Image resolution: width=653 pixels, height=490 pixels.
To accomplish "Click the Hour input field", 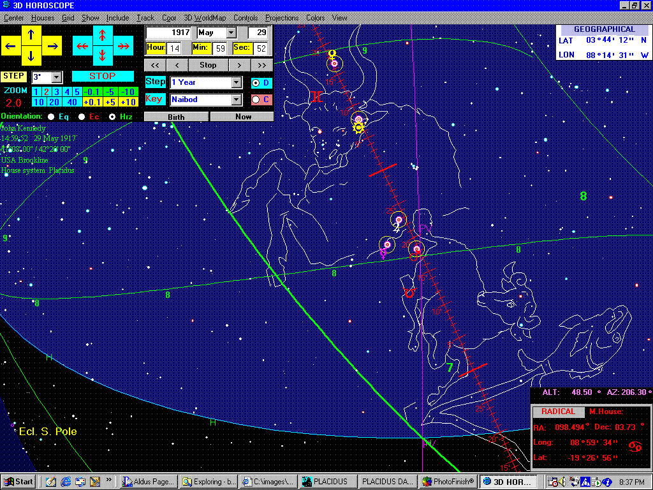I will (174, 48).
